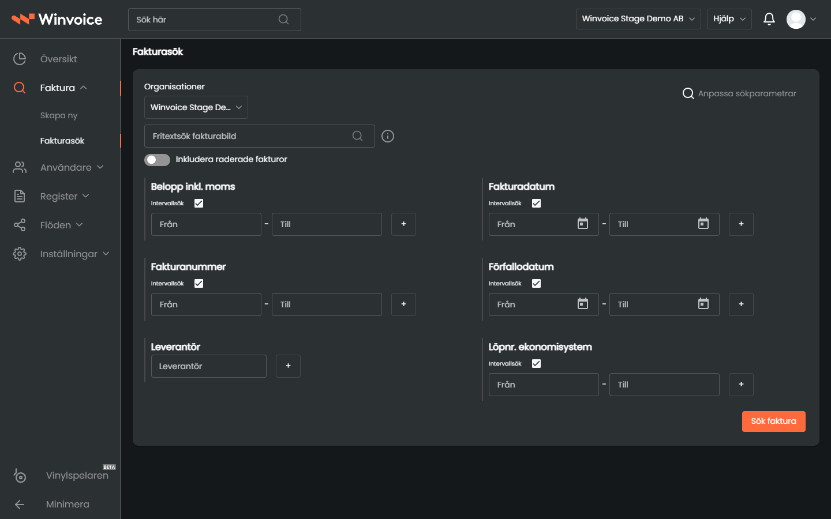The image size is (831, 519).
Task: Click search icon in Fritextsök fakturabild field
Action: point(358,136)
